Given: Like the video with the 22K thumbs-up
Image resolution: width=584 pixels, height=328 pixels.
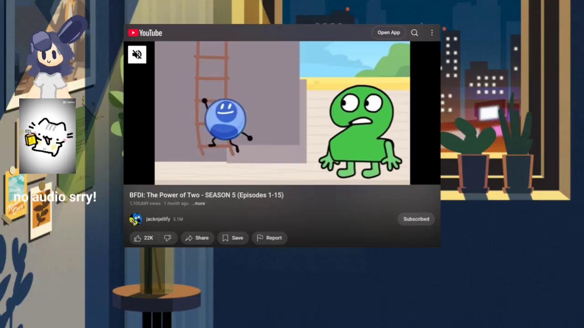Looking at the screenshot, I should [x=143, y=238].
